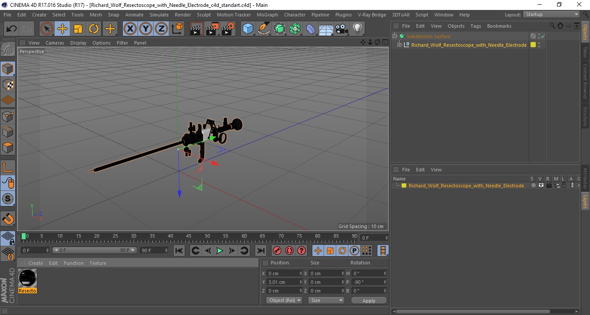Image resolution: width=590 pixels, height=315 pixels.
Task: Render view with clapperboard icon
Action: [x=197, y=29]
